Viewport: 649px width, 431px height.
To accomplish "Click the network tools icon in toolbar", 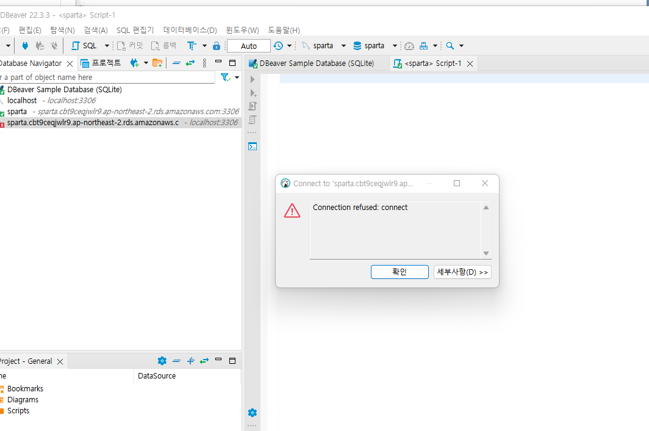I will click(x=423, y=46).
